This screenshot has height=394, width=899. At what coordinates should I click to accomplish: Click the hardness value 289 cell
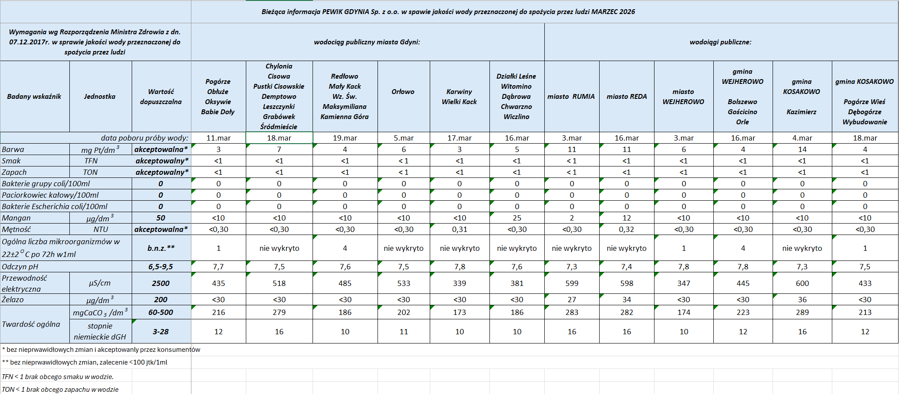[x=802, y=312]
